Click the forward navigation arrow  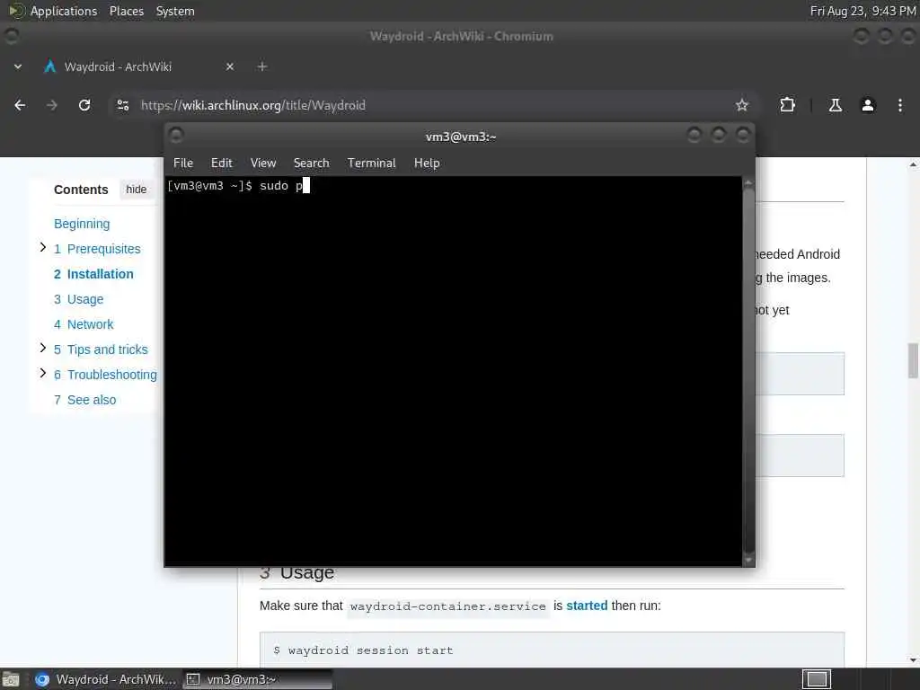[51, 105]
